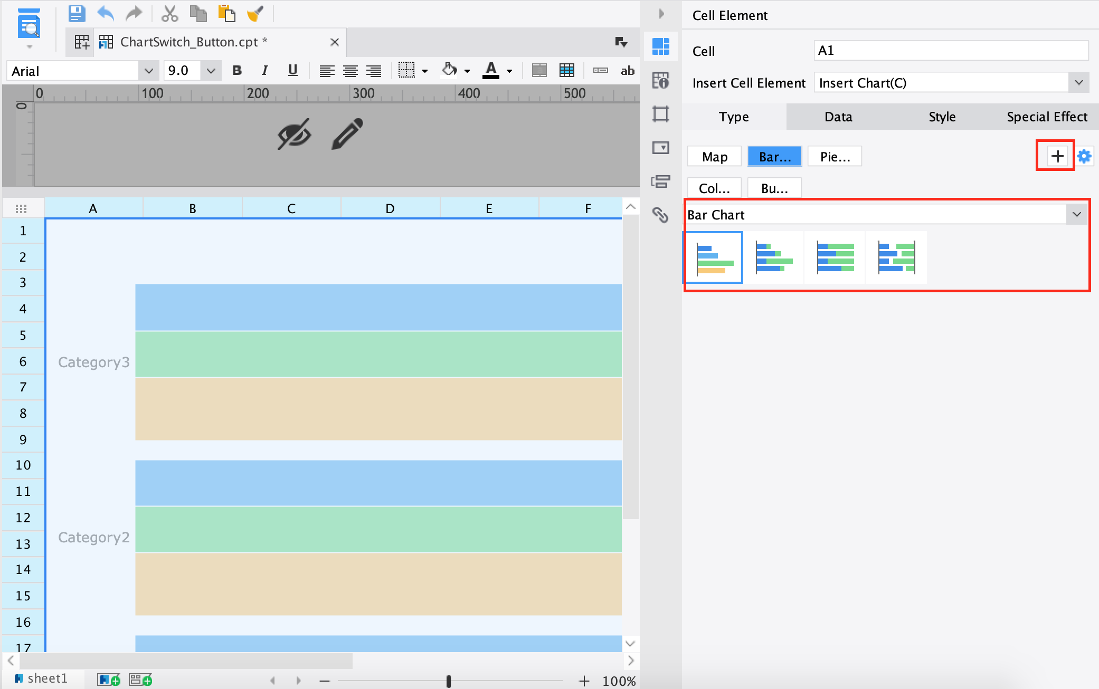Click the Cut scissors icon
The height and width of the screenshot is (689, 1099).
169,14
